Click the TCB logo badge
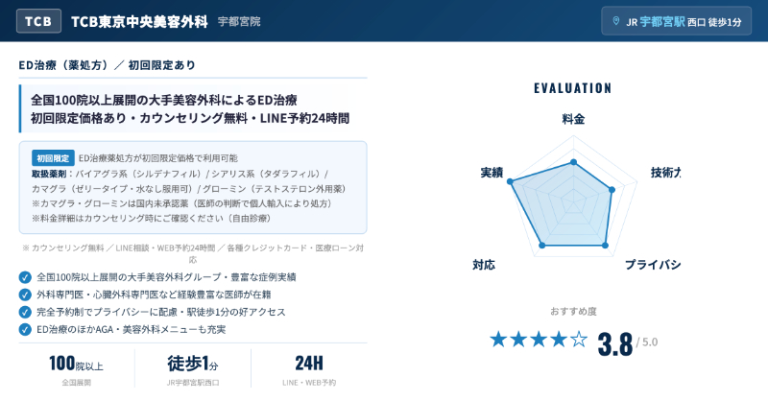This screenshot has width=768, height=401. [39, 21]
